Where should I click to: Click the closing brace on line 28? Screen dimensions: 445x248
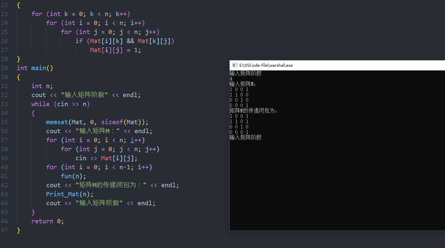(19, 59)
